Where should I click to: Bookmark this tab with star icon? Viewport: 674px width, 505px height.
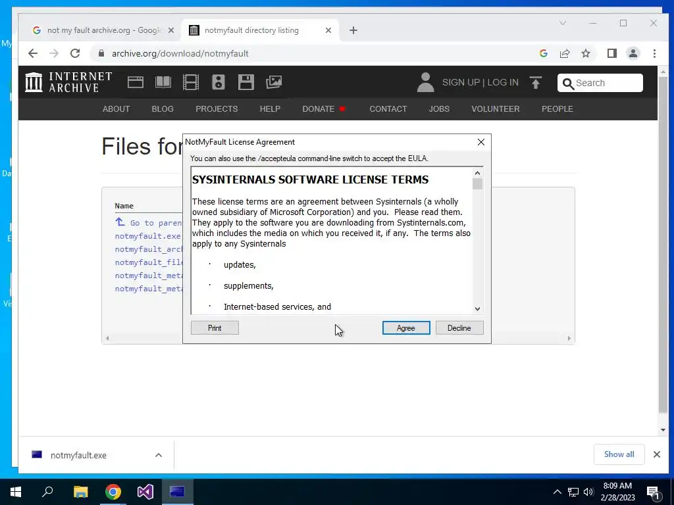[585, 53]
